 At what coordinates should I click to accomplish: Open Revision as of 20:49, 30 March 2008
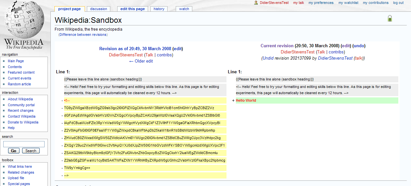click(x=135, y=49)
